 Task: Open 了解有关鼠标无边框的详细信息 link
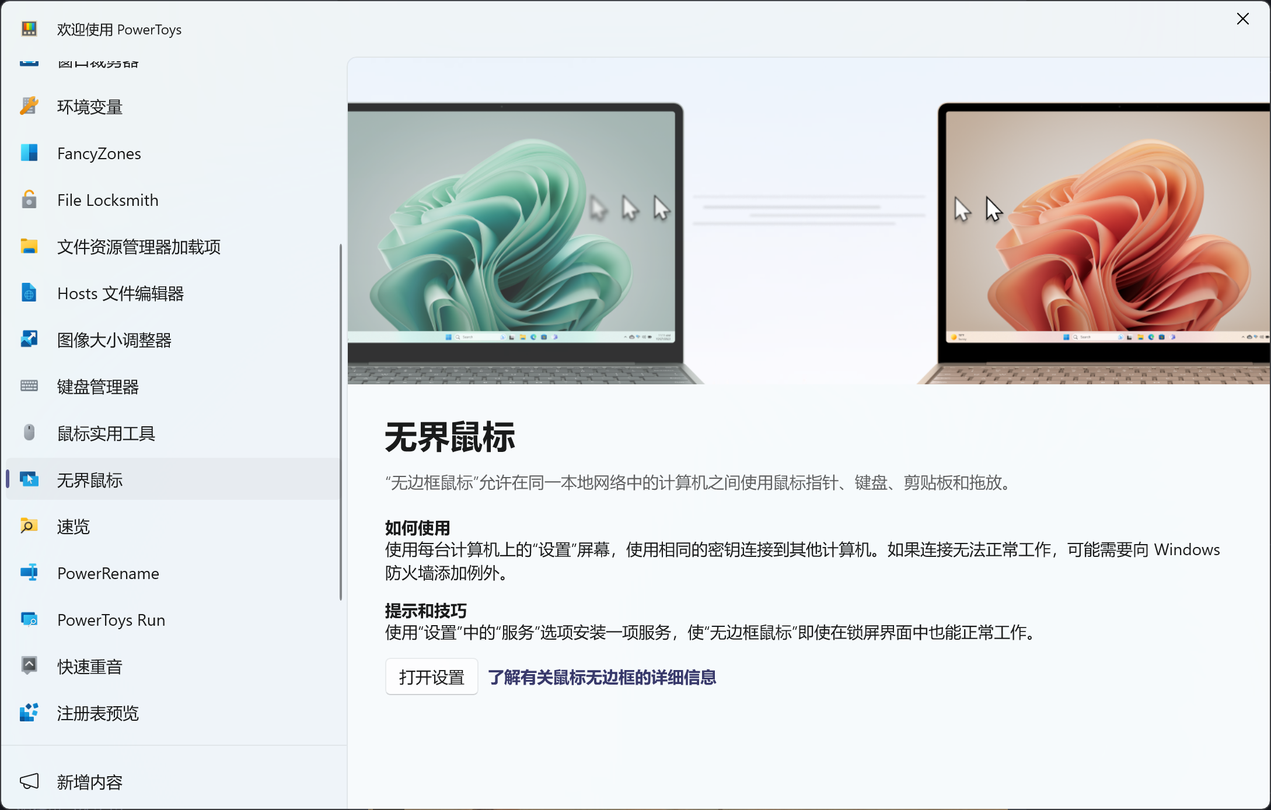(602, 677)
